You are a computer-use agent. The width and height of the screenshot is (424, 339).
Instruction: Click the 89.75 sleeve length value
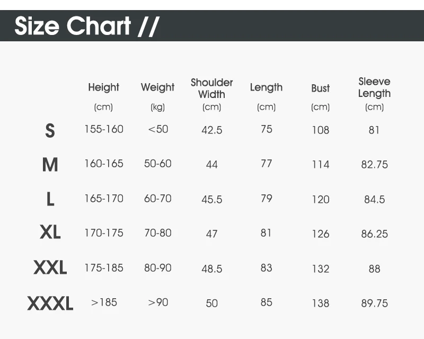375,304
